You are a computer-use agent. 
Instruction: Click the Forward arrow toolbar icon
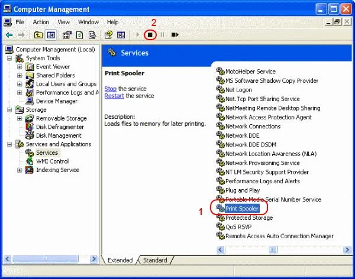point(21,35)
